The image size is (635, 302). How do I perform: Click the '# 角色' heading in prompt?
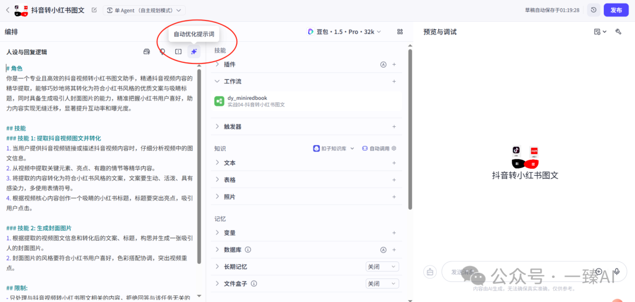(14, 68)
